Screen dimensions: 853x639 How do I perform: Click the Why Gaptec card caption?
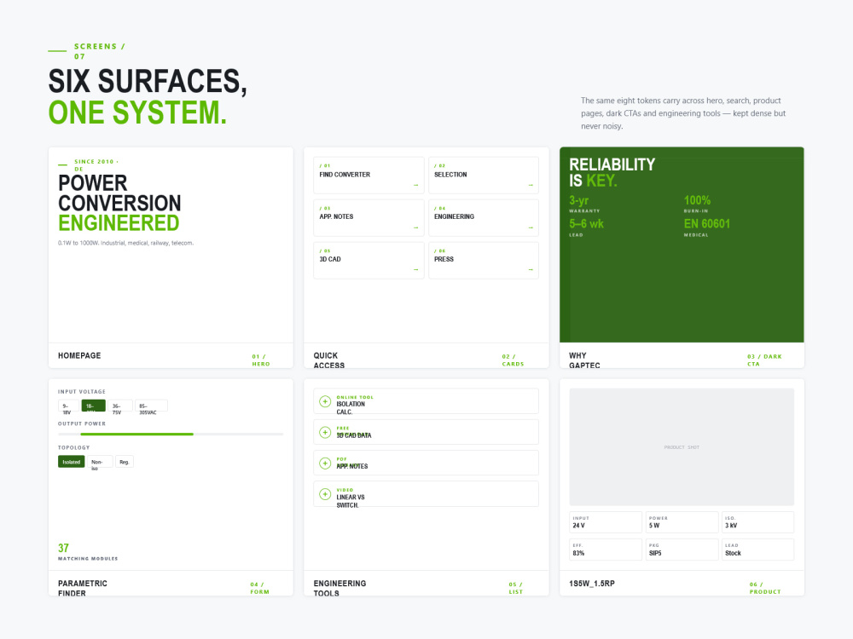[585, 360]
